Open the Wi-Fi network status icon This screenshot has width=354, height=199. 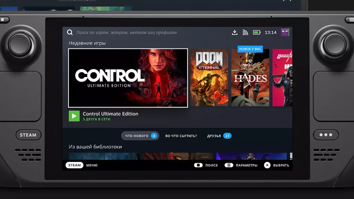pyautogui.click(x=245, y=32)
